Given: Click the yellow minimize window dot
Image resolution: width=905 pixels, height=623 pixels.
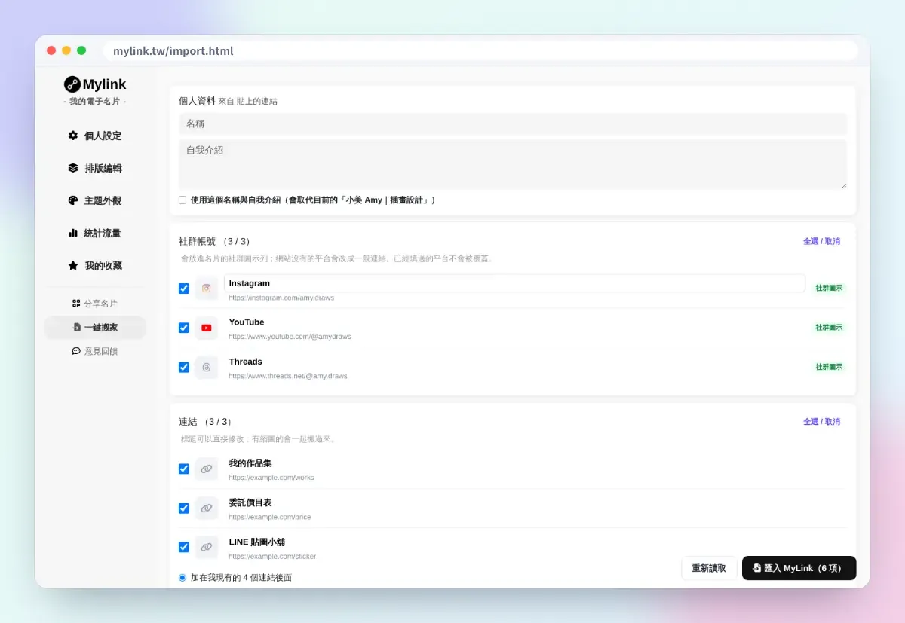Looking at the screenshot, I should [x=66, y=50].
